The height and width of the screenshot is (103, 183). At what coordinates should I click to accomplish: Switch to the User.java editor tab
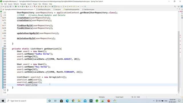point(57,9)
